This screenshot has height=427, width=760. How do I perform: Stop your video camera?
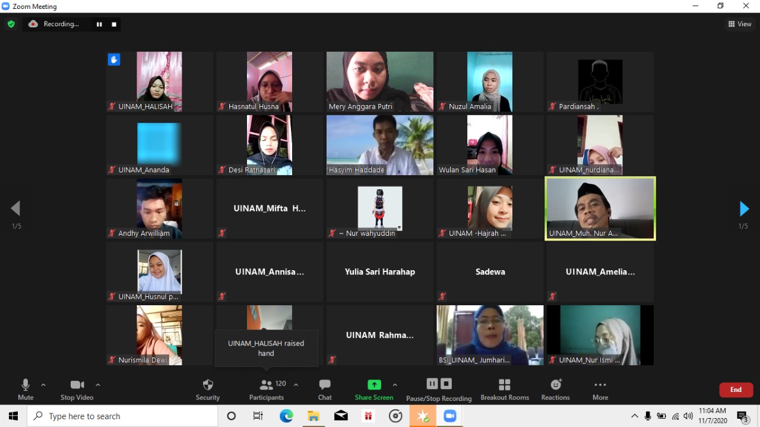[77, 389]
